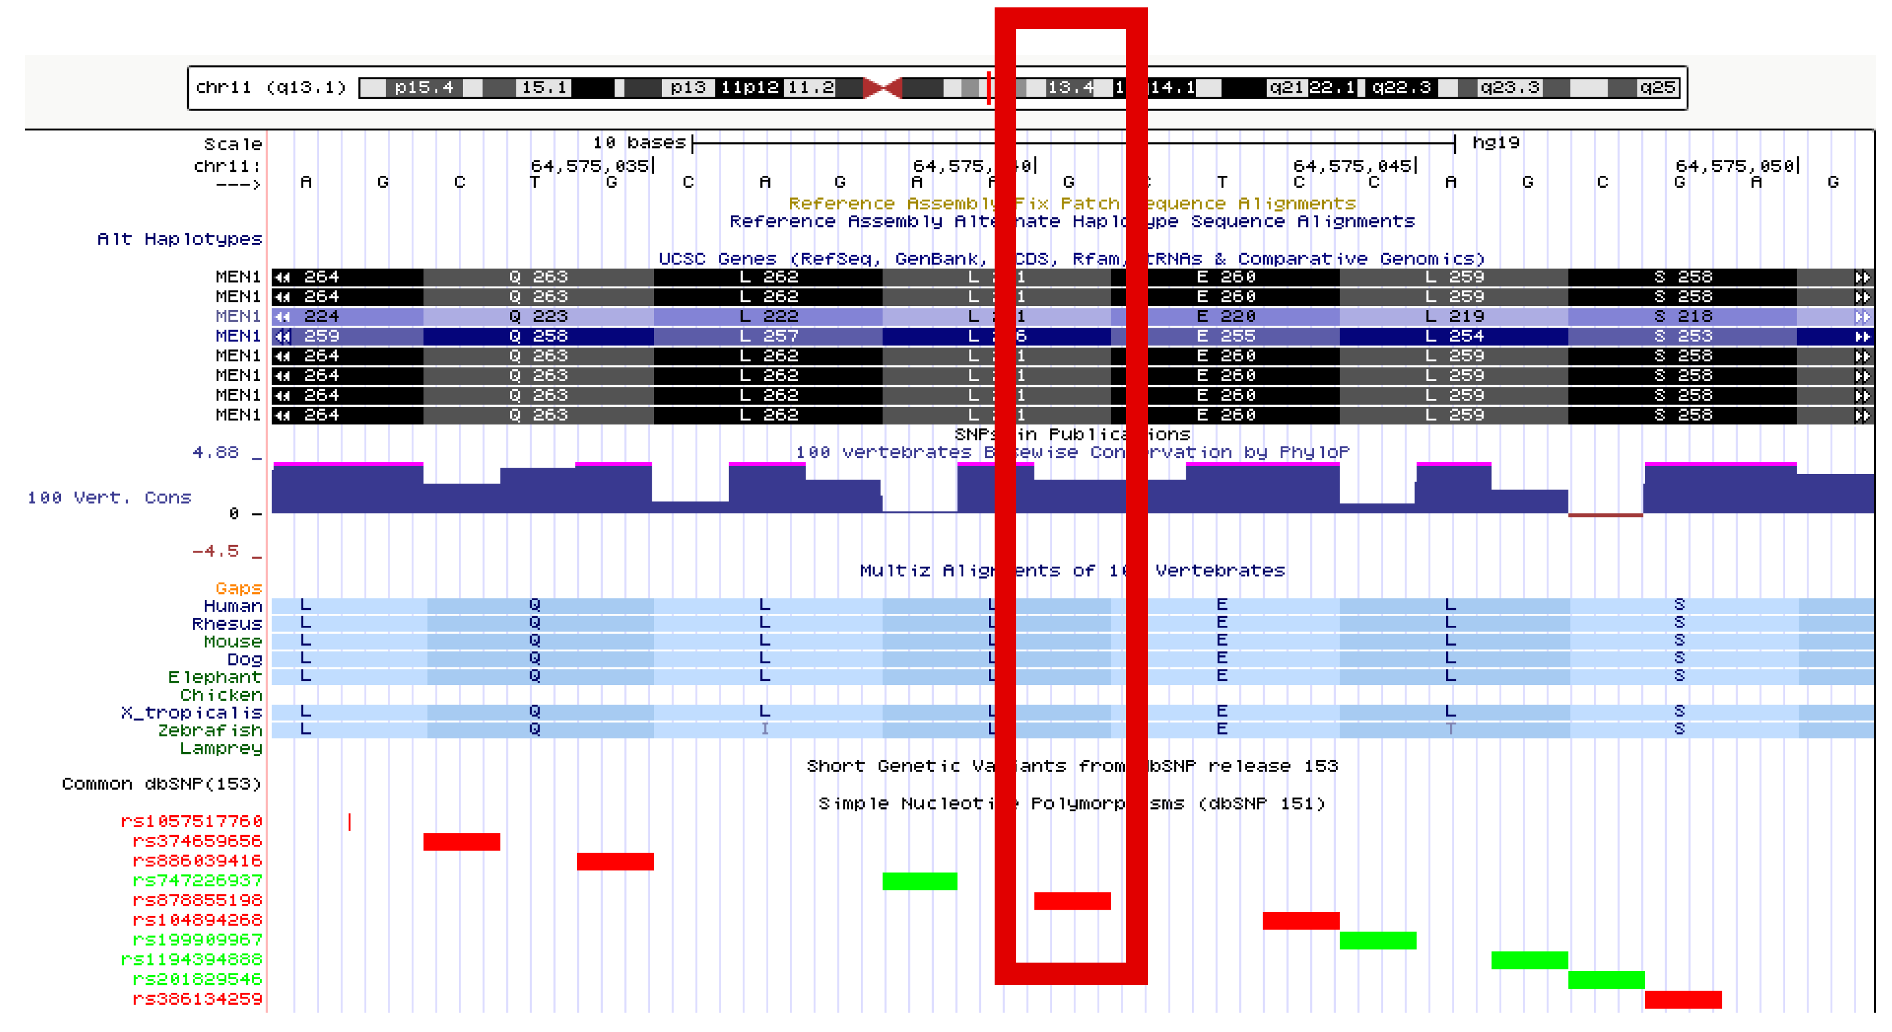Click the light purple MEN1 transcript label
This screenshot has height=1032, width=1892.
238,316
